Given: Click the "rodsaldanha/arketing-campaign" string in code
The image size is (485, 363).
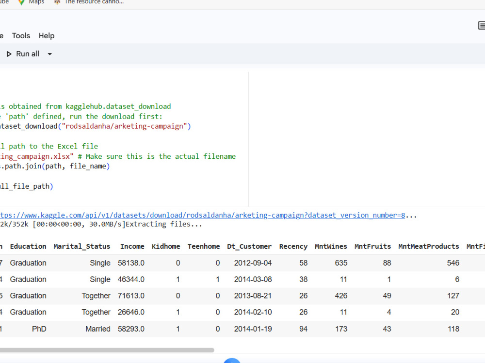Looking at the screenshot, I should tap(124, 126).
